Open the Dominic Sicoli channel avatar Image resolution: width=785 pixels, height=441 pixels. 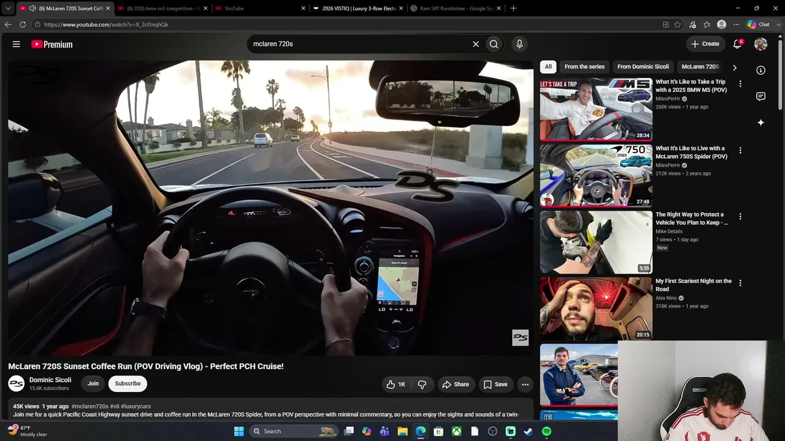[x=16, y=384]
